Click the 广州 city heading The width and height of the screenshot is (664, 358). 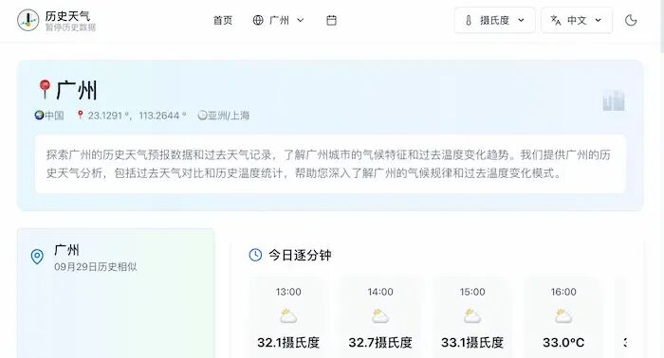coord(77,90)
